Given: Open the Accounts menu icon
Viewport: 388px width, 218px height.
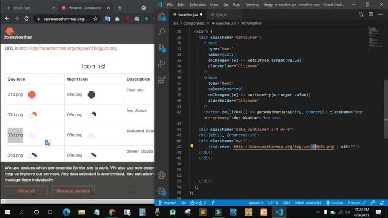Looking at the screenshot, I should [161, 175].
